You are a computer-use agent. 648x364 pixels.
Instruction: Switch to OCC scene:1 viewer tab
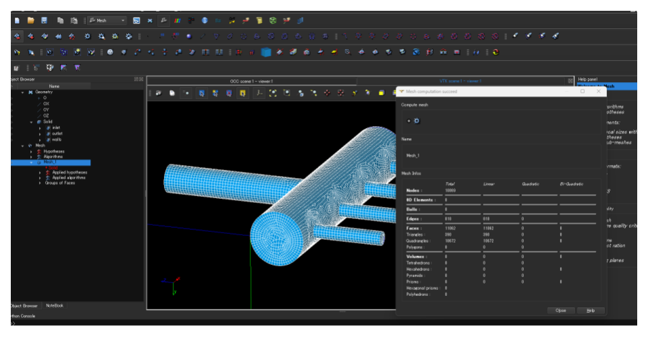click(x=251, y=81)
